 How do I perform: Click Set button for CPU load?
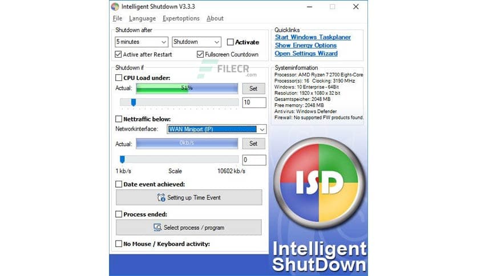pyautogui.click(x=253, y=88)
